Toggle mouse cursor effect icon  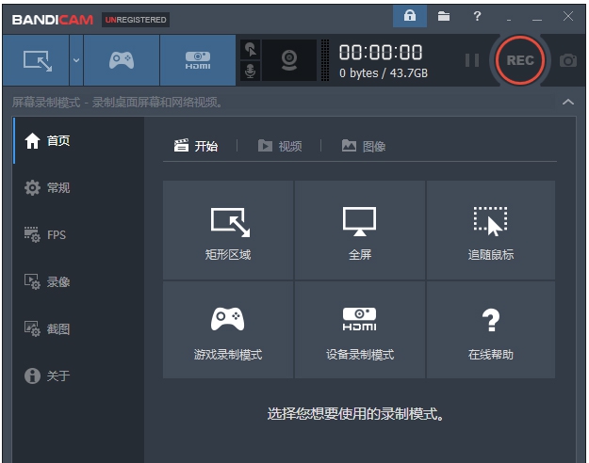pyautogui.click(x=250, y=50)
